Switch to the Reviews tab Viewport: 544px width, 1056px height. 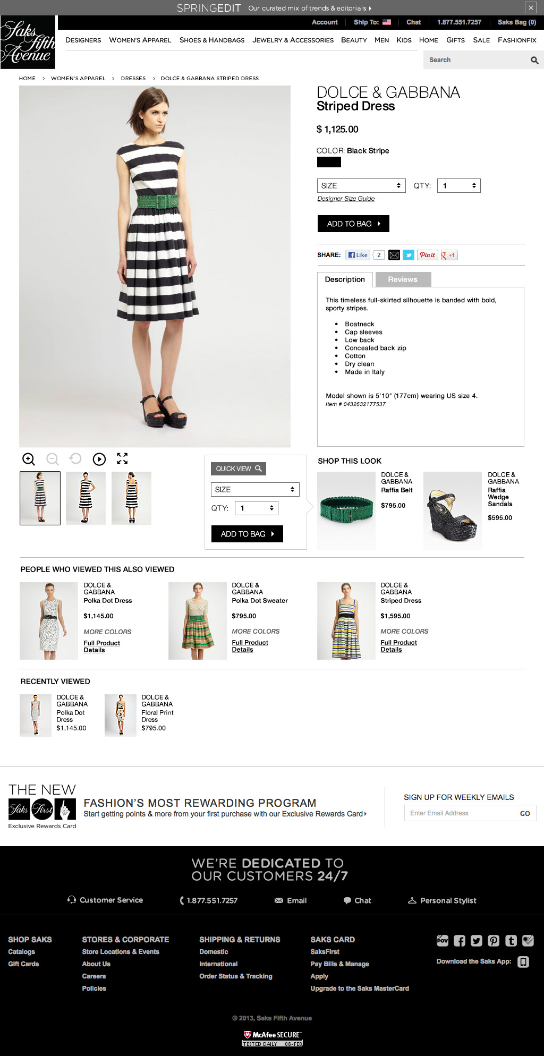point(403,279)
